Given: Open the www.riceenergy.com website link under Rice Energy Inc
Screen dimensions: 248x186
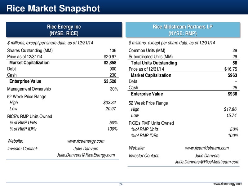Looking at the screenshot, I should [86, 141].
